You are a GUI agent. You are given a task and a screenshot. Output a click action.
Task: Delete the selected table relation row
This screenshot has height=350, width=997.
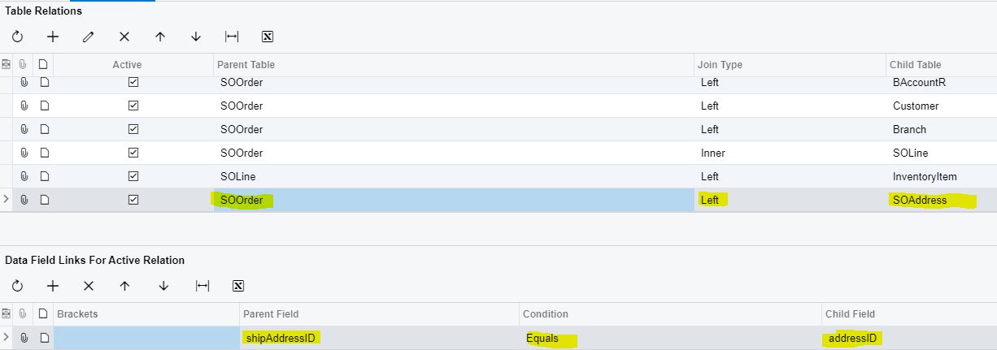point(124,37)
